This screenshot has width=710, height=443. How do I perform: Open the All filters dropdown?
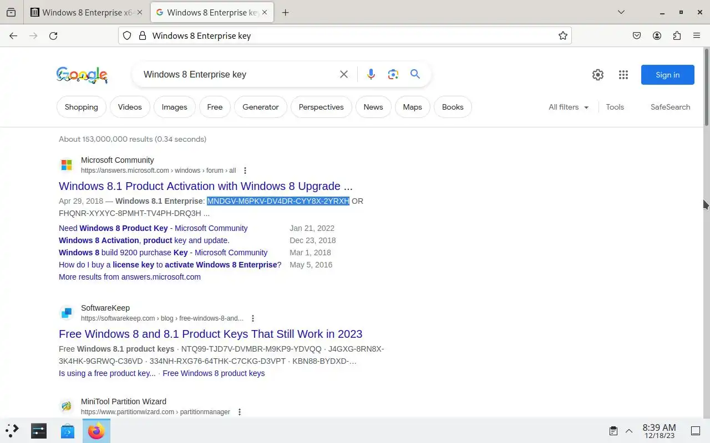(x=569, y=107)
